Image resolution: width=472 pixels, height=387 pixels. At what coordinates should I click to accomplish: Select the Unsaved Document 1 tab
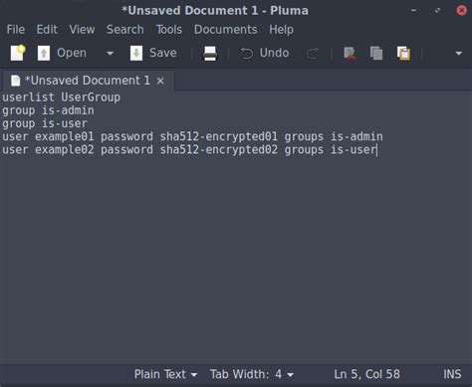[x=87, y=81]
